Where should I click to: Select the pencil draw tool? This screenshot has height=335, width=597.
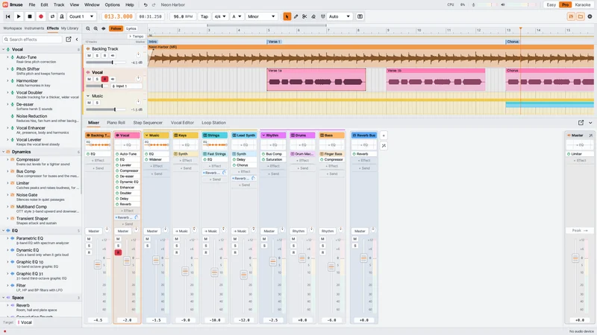point(296,16)
